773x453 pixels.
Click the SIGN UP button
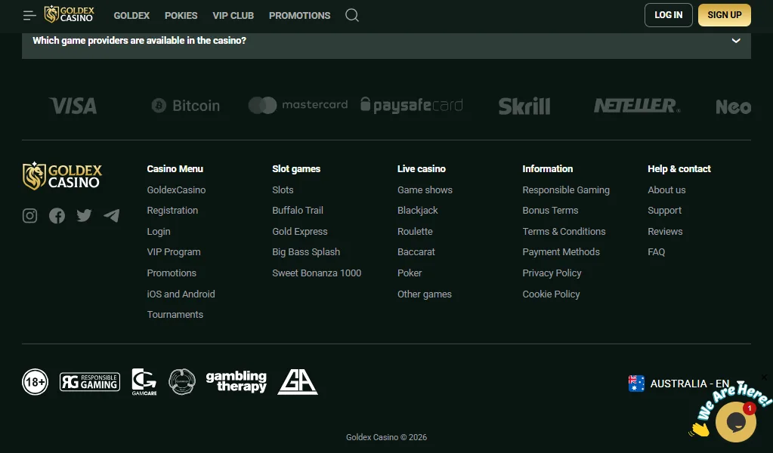(725, 15)
